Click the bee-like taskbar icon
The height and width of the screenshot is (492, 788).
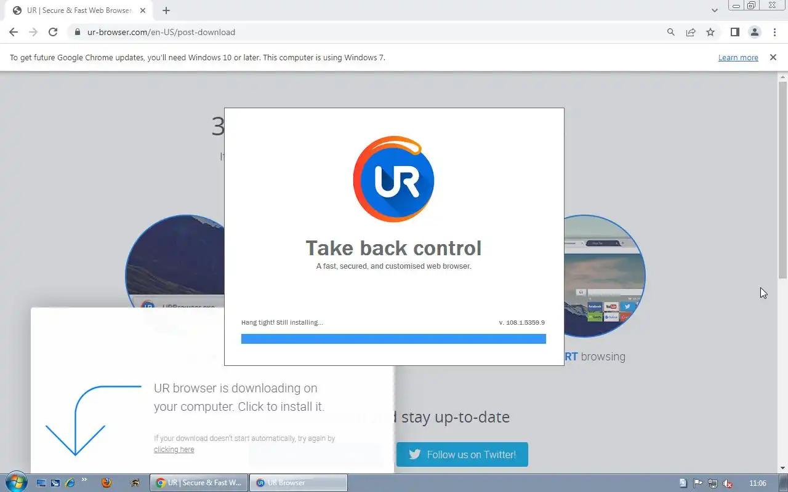[135, 483]
